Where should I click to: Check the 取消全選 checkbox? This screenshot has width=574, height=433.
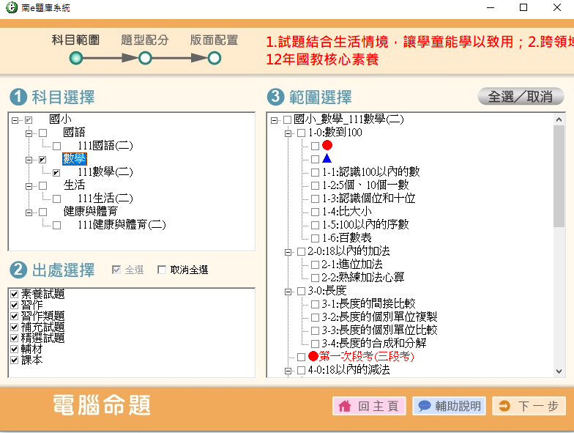pos(162,270)
